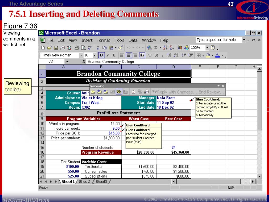Click the Font Color A button

coord(217,55)
